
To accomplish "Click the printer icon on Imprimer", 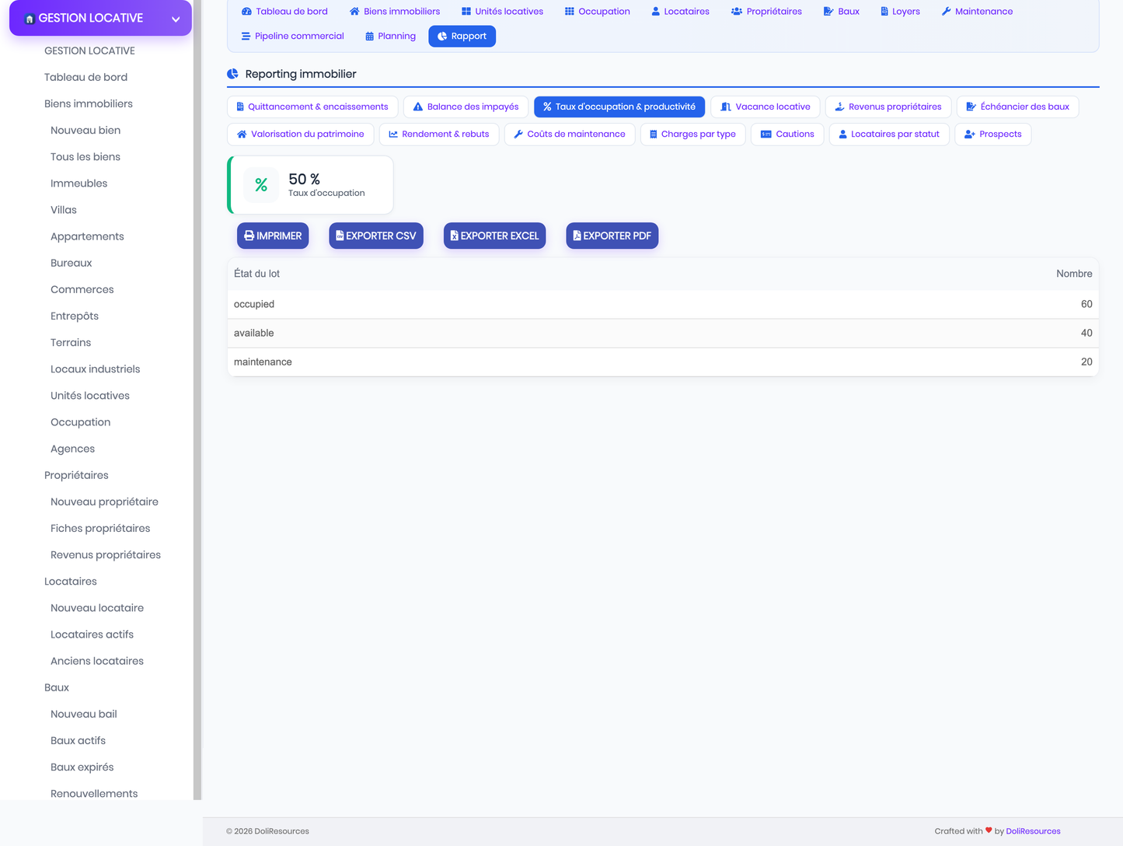I will (x=249, y=236).
